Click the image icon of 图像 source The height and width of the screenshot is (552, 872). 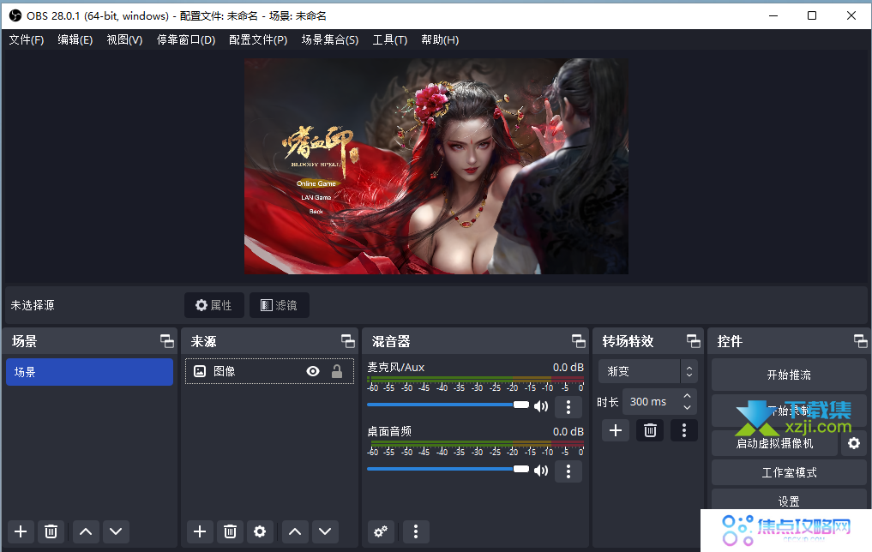(x=200, y=371)
